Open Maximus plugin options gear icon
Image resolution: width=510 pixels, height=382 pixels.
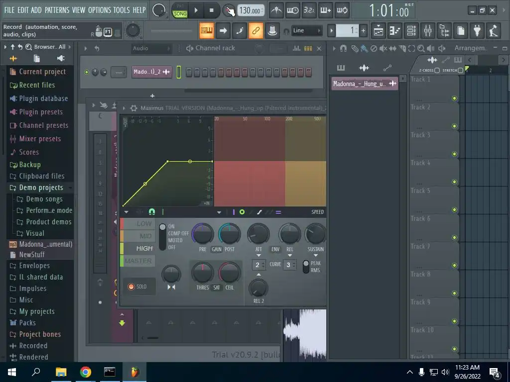click(x=133, y=108)
